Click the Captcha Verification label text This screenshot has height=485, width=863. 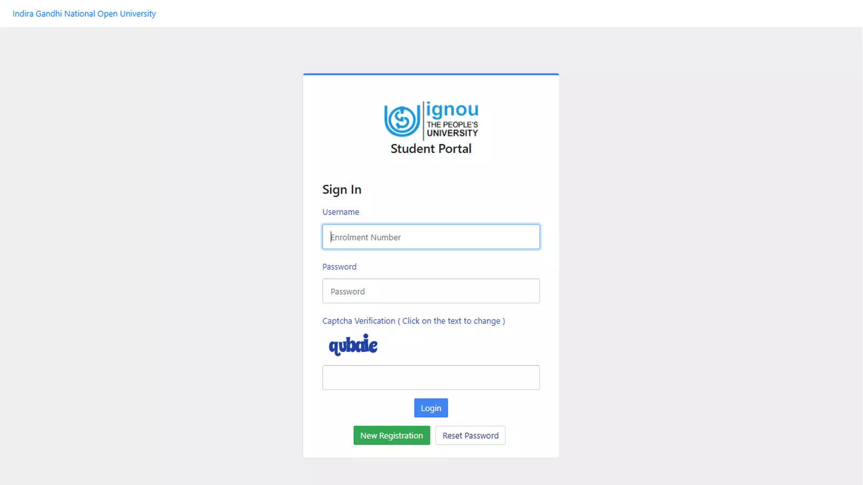359,321
